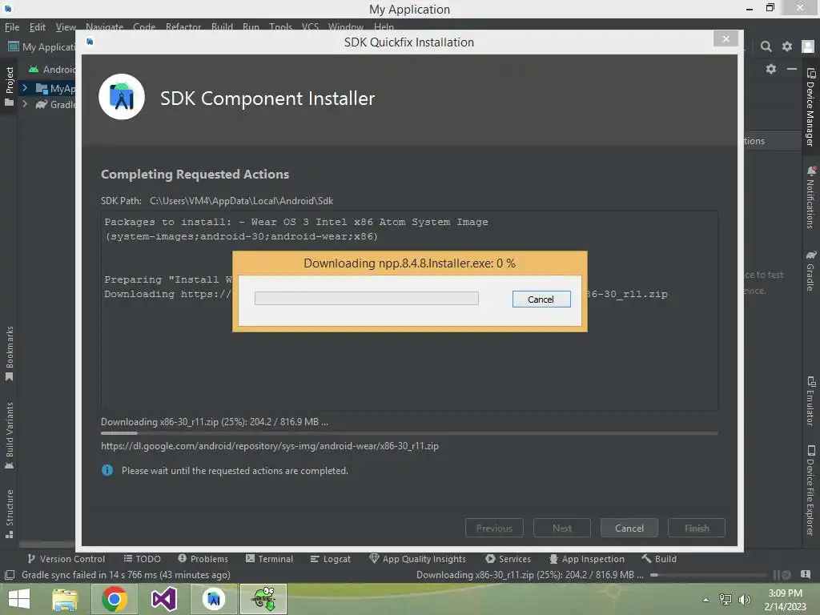
Task: Open the Run menu
Action: click(x=251, y=27)
